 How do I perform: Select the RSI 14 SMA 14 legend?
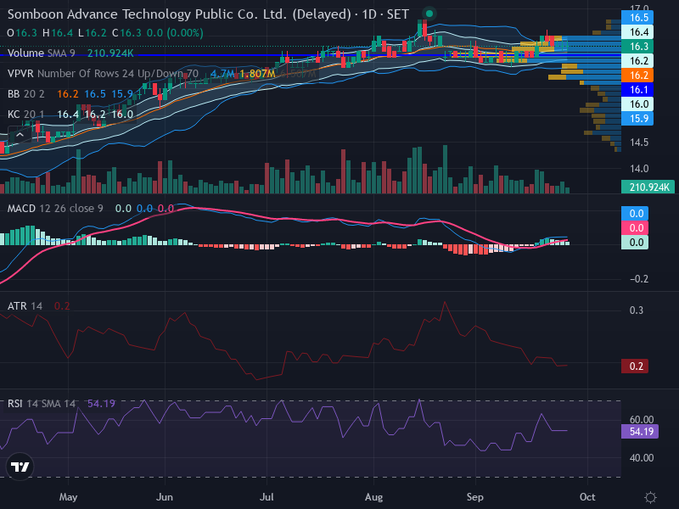(61, 404)
